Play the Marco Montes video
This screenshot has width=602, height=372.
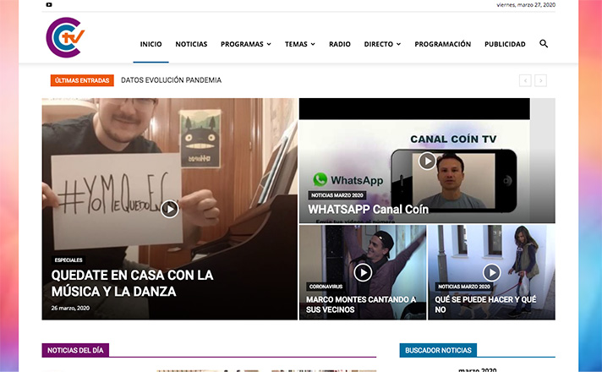coord(363,271)
